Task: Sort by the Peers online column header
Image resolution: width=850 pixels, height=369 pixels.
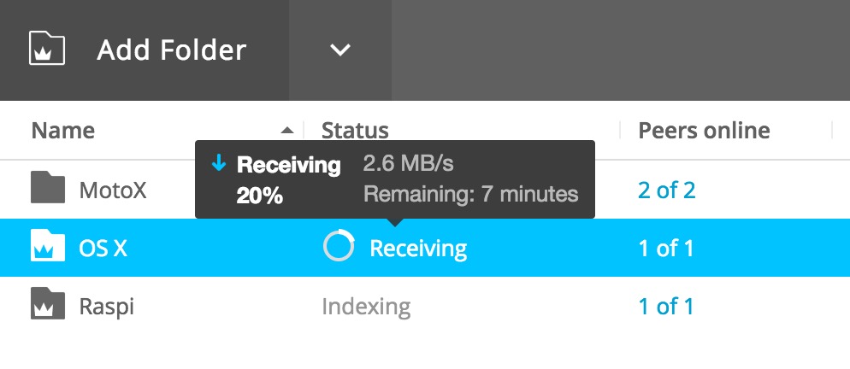Action: pyautogui.click(x=704, y=131)
